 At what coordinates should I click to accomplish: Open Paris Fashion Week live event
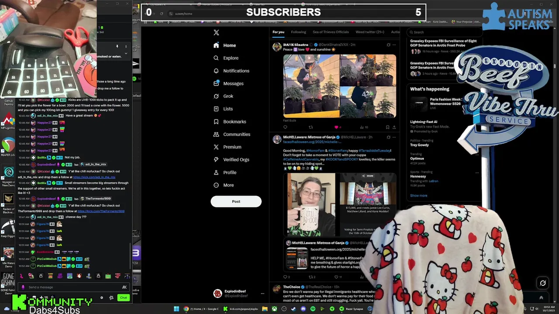pyautogui.click(x=437, y=104)
